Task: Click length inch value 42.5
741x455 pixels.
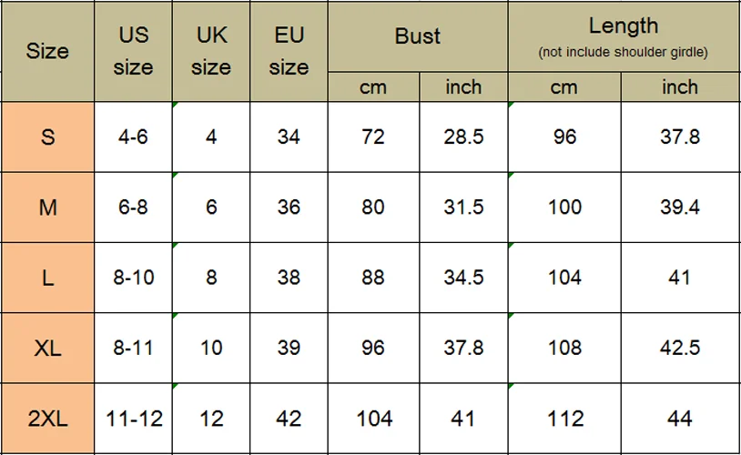Action: (680, 349)
